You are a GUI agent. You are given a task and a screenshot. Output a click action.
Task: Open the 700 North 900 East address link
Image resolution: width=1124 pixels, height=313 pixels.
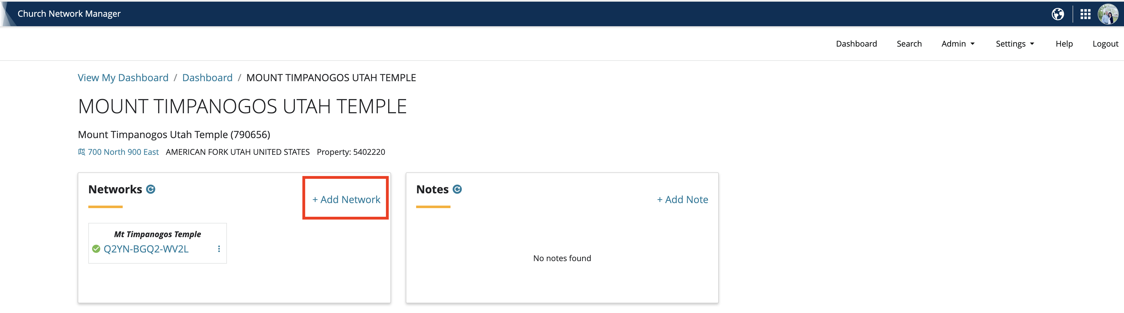point(123,152)
